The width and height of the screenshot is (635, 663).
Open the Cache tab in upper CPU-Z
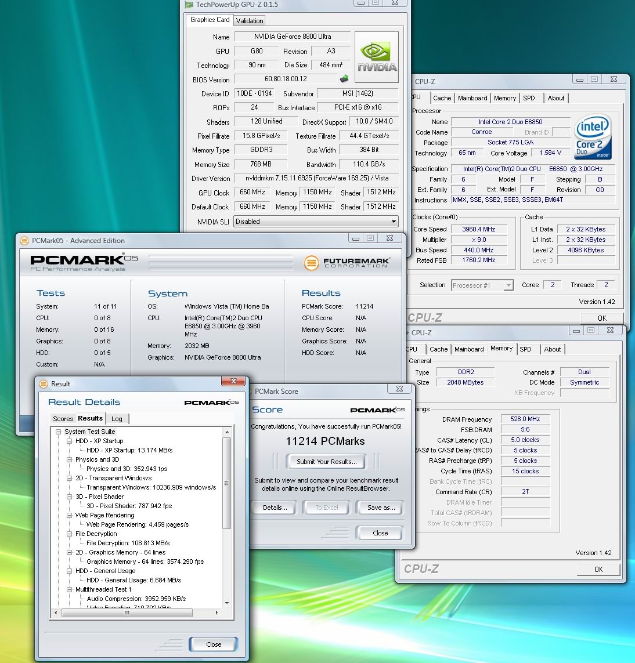[442, 98]
